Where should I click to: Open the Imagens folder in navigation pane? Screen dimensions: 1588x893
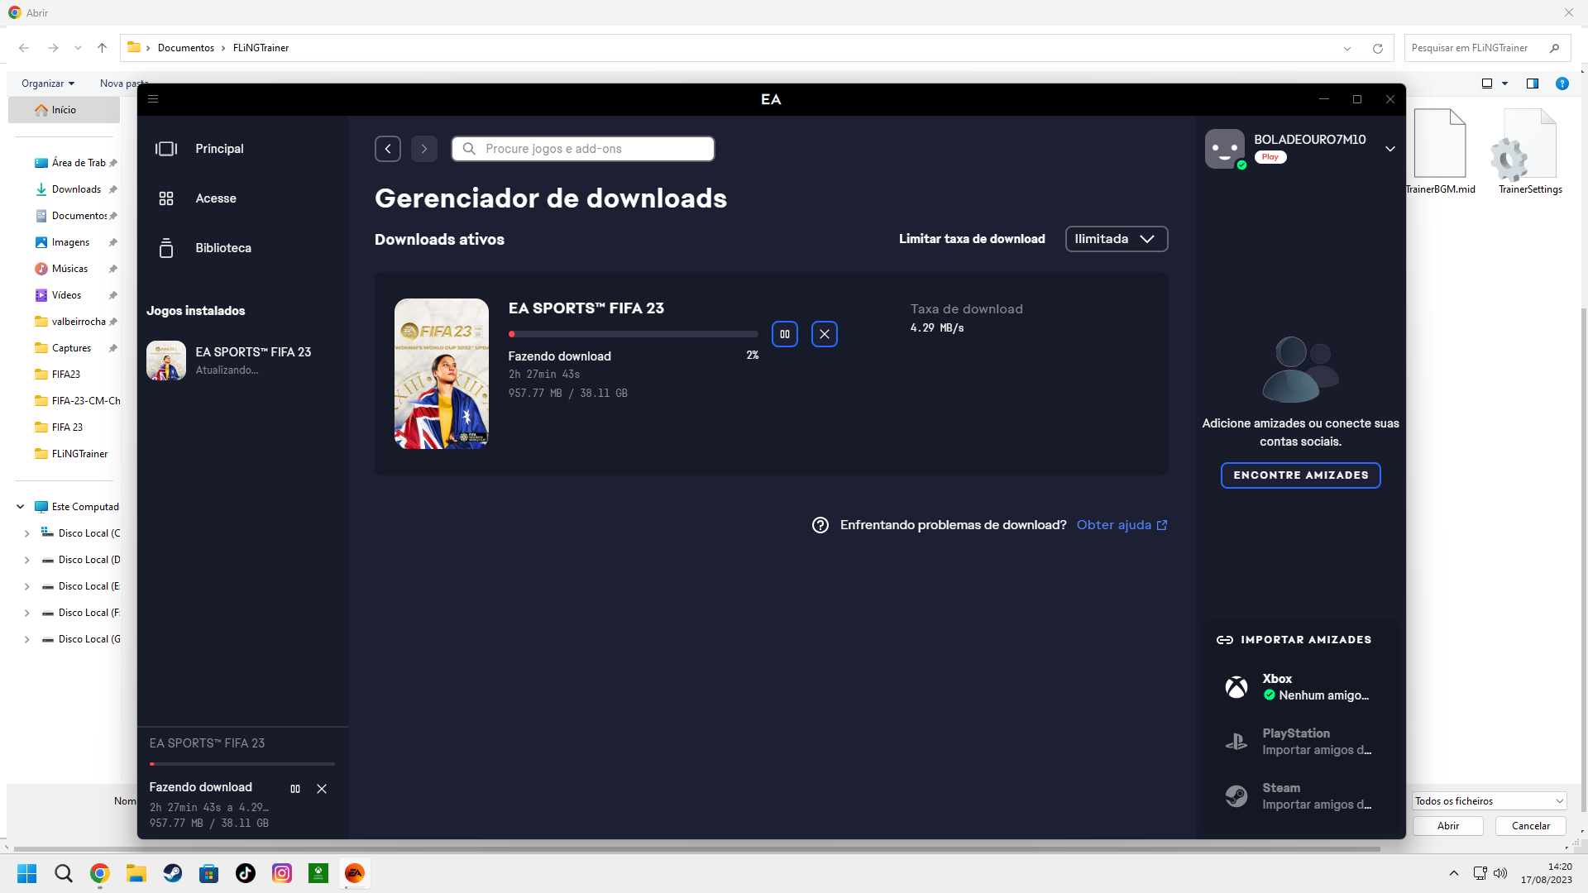point(70,242)
